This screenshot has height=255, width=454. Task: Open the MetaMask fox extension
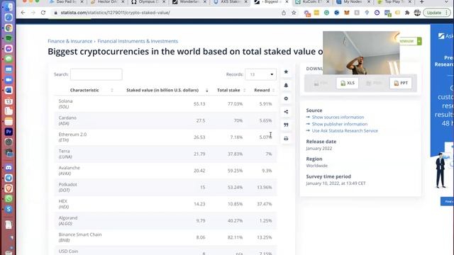click(347, 13)
